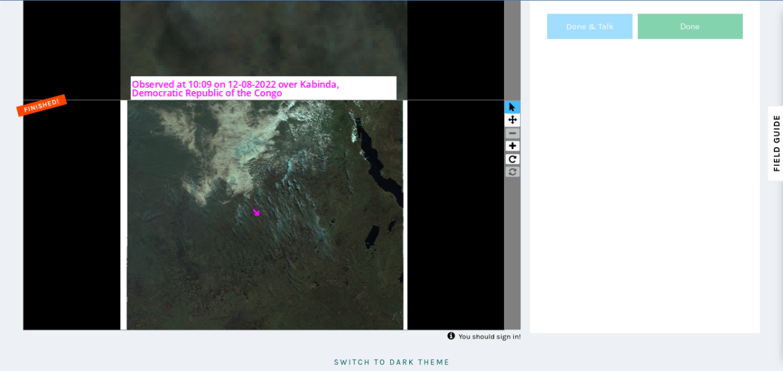Click the zoom in plus button
The height and width of the screenshot is (371, 783).
512,146
